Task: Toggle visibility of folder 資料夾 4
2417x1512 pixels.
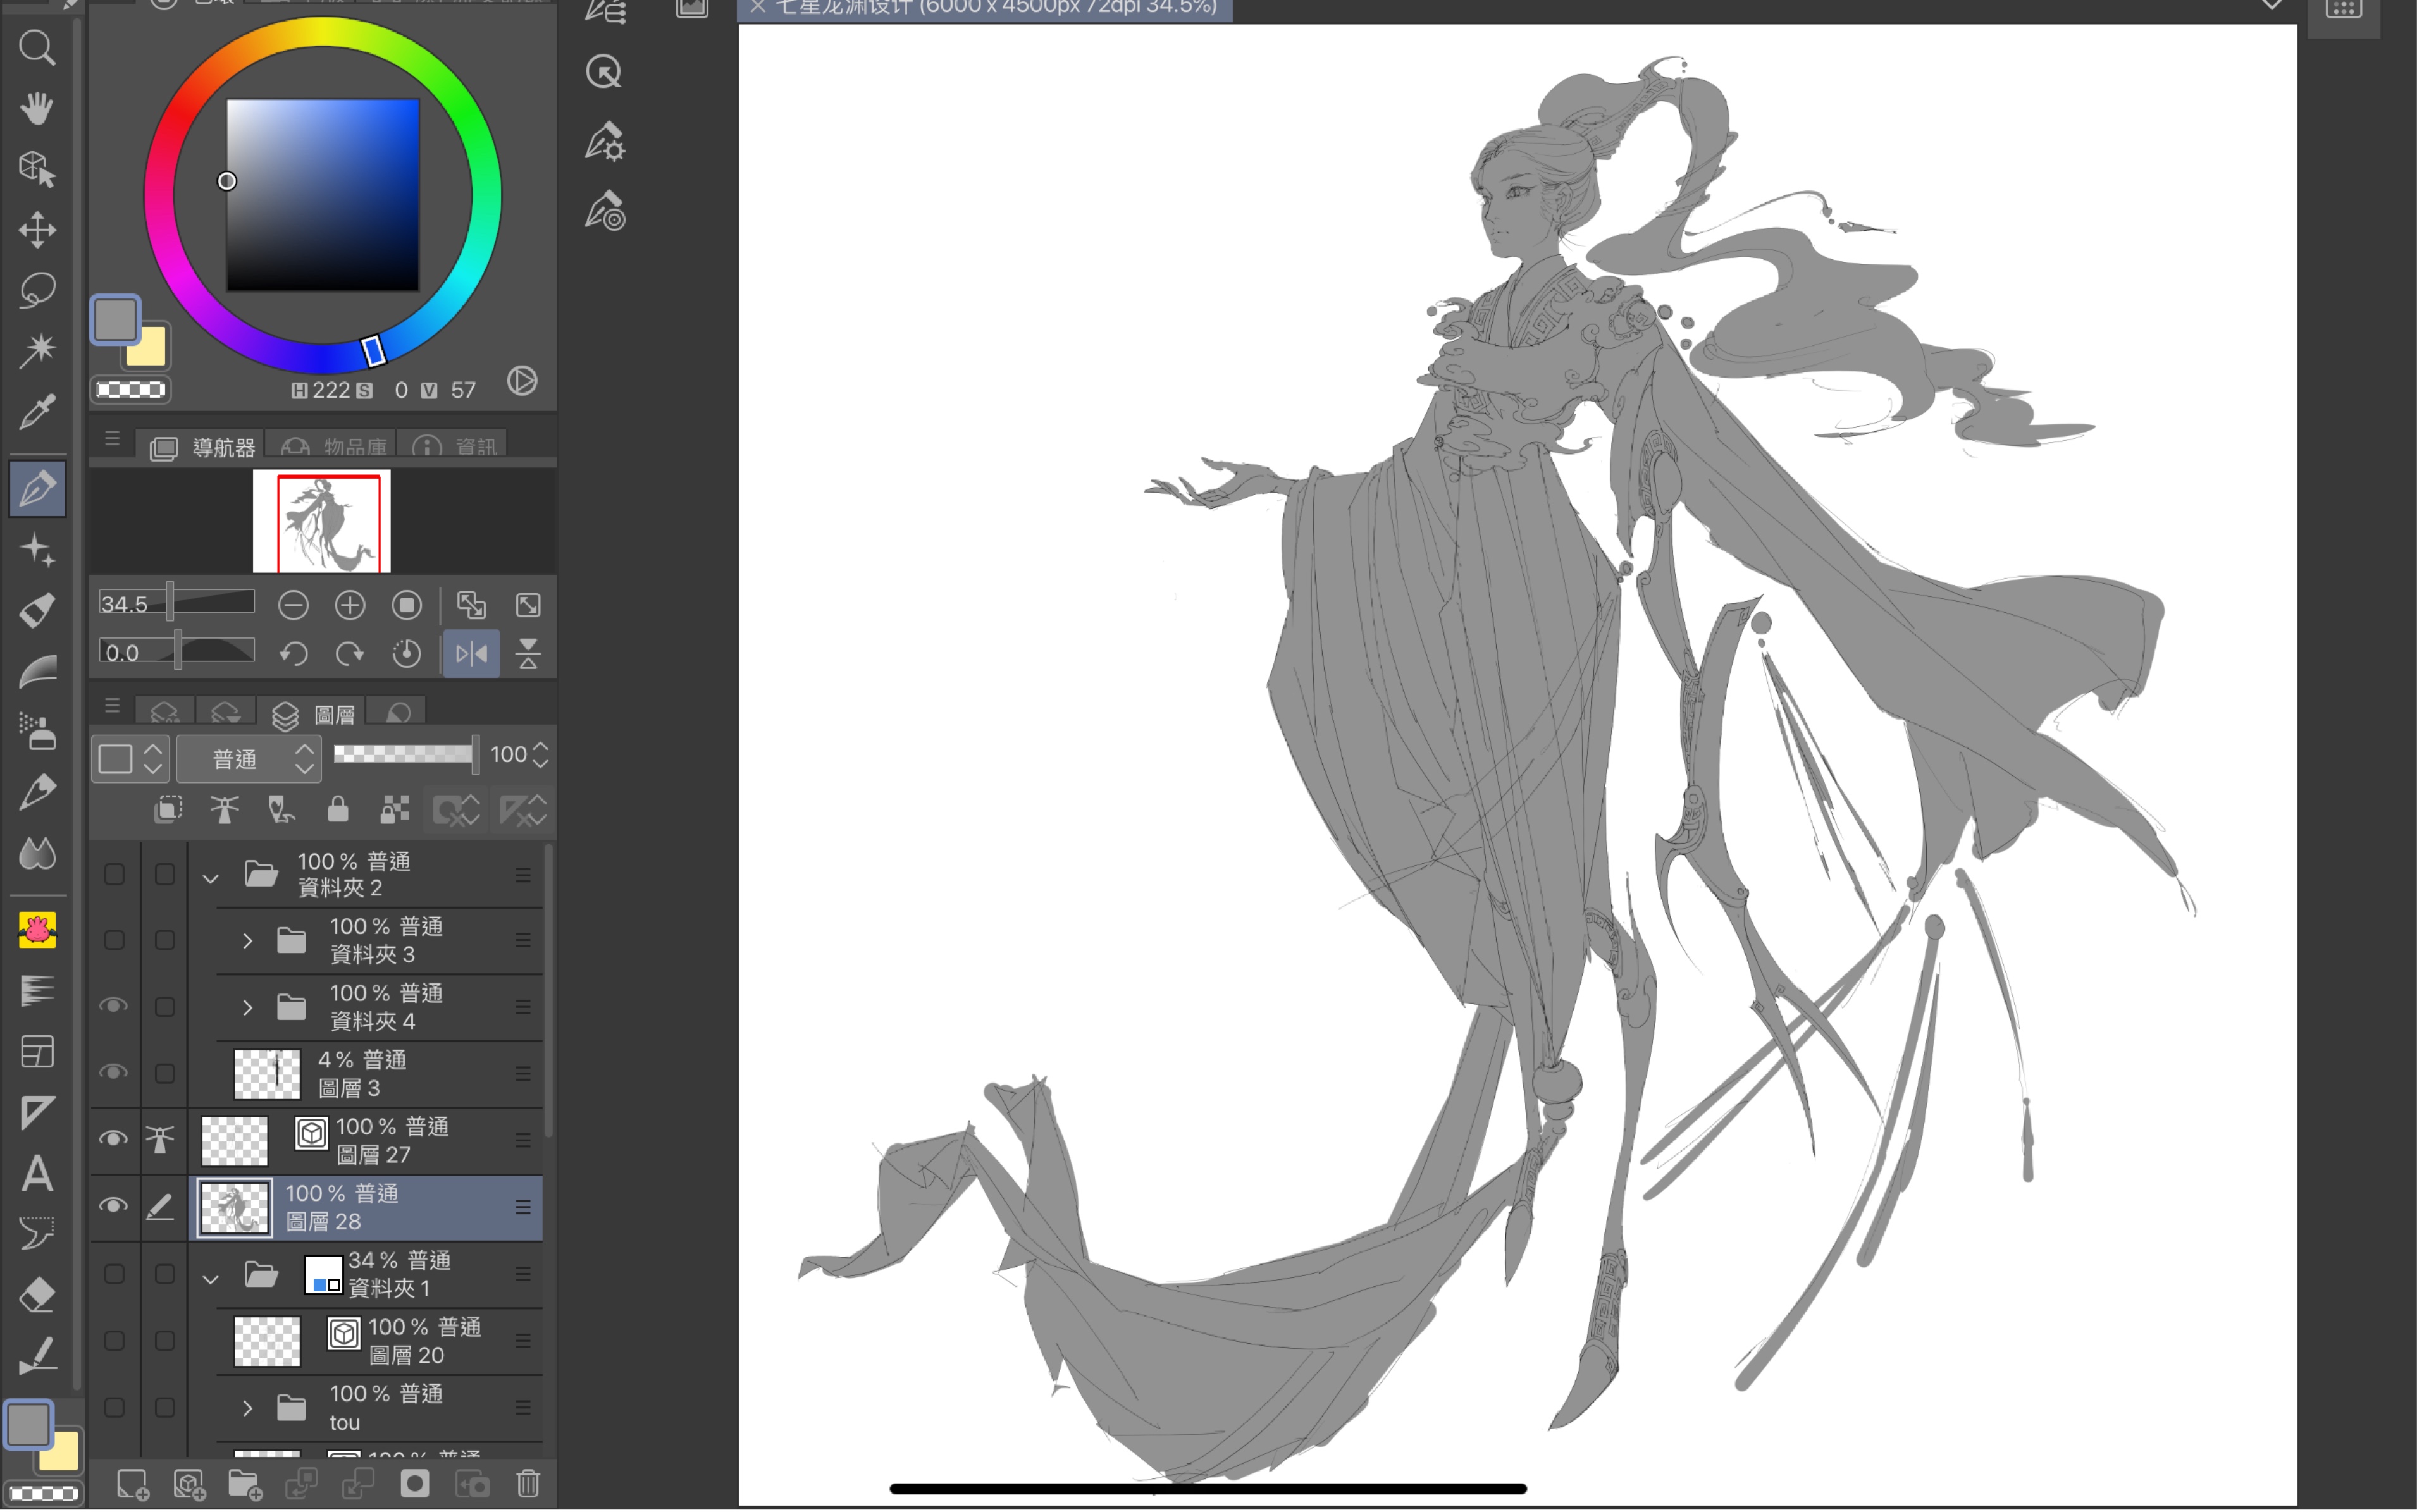Action: coord(113,1006)
